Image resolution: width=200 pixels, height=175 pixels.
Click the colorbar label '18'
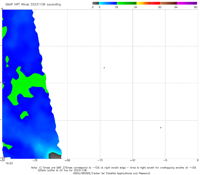(116, 7)
